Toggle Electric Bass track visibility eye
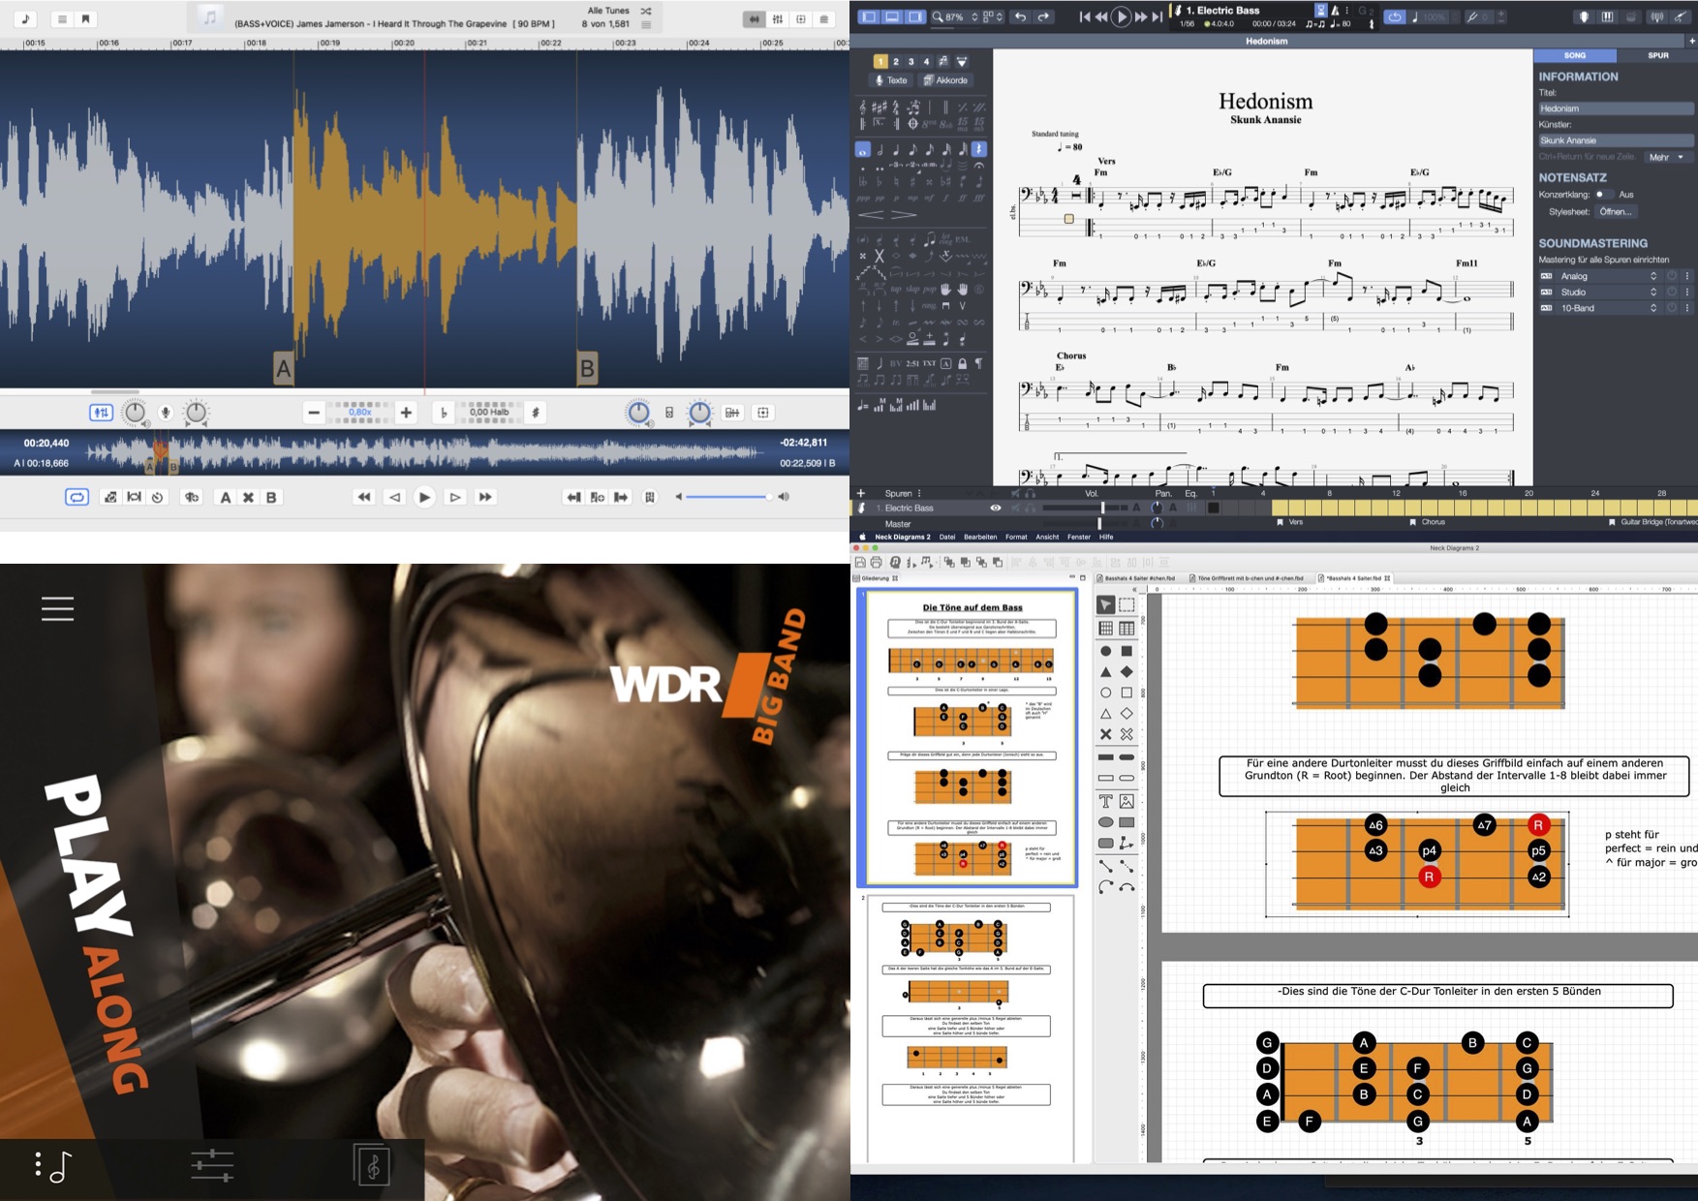 [x=995, y=508]
